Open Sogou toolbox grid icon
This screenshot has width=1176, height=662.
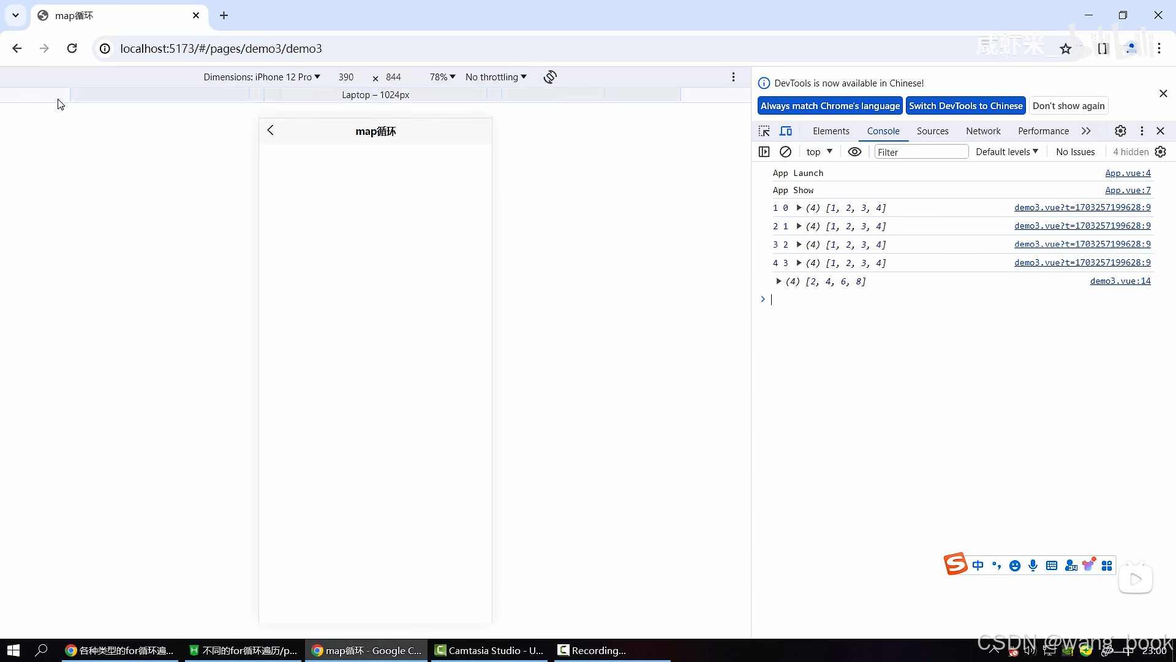click(1107, 565)
